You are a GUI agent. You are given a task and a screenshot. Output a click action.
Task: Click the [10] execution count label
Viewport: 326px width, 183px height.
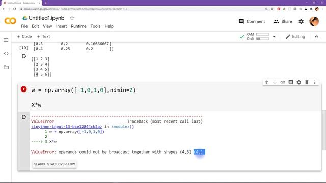[24, 48]
